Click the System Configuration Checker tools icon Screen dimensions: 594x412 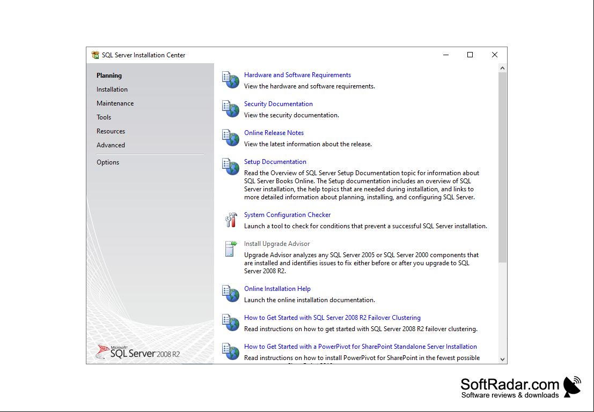(x=231, y=220)
